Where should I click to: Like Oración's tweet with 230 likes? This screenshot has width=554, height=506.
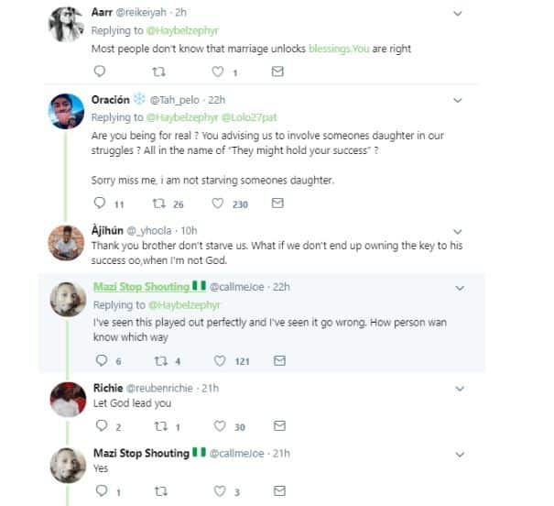coord(218,203)
